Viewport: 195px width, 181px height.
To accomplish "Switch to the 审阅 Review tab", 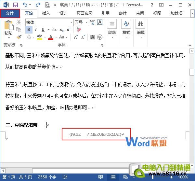I will tap(140, 13).
